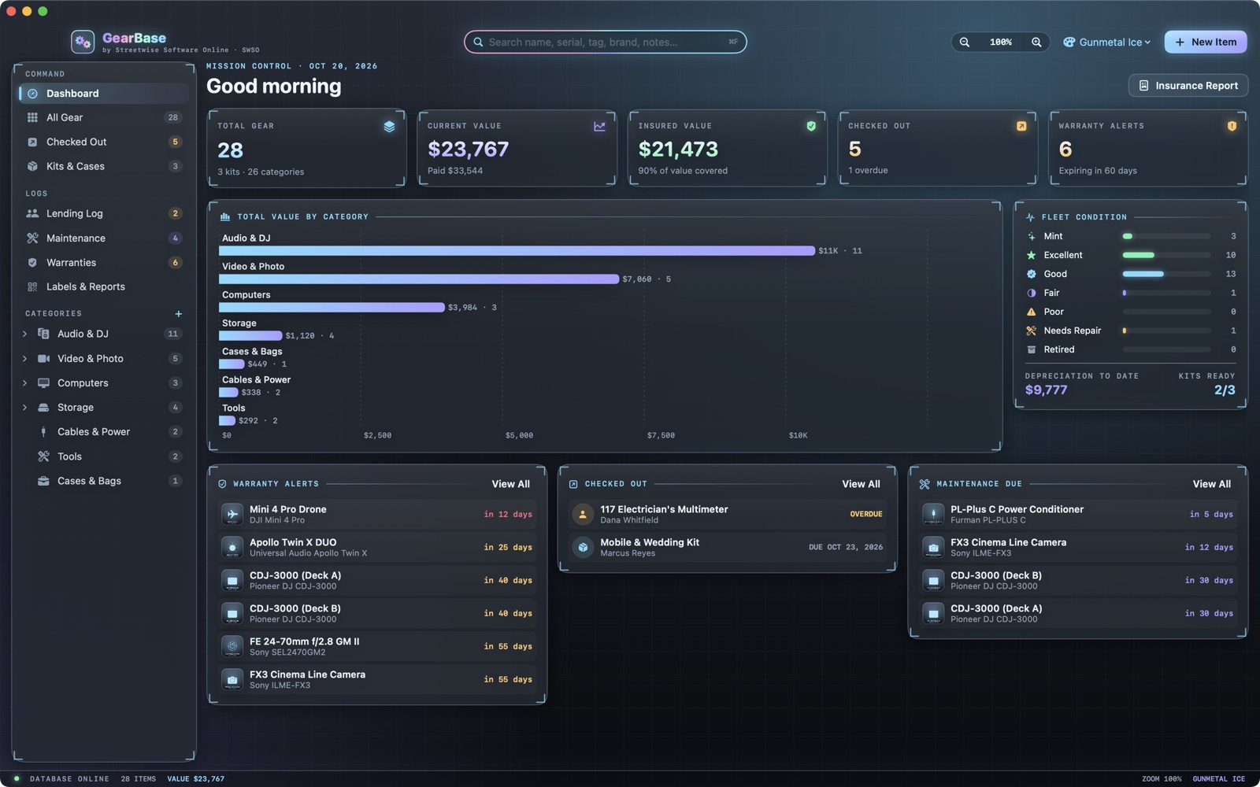Screen dimensions: 1260x787
Task: Open the Lending Log
Action: point(103,214)
